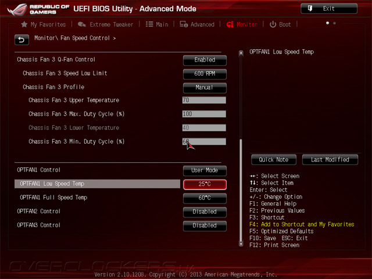
Task: Select Chassis Fan 3 Q-Fan Control label
Action: coord(56,59)
